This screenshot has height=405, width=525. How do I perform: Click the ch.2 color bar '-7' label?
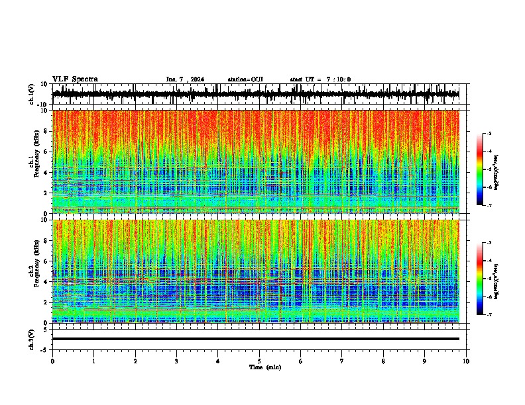coord(489,314)
